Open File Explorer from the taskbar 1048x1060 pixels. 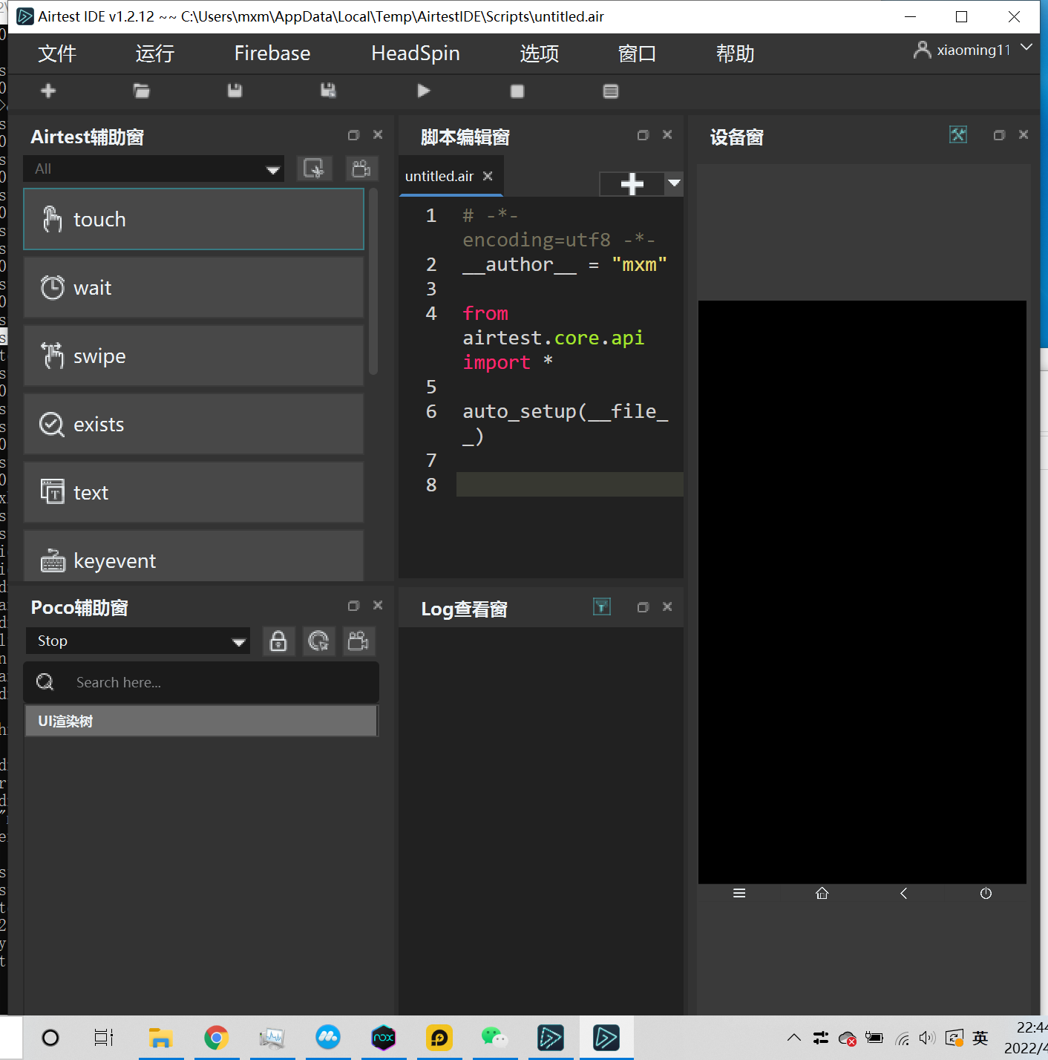(x=160, y=1037)
